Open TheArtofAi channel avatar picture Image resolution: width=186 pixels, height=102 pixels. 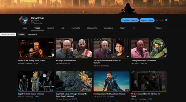pyautogui.click(x=24, y=20)
